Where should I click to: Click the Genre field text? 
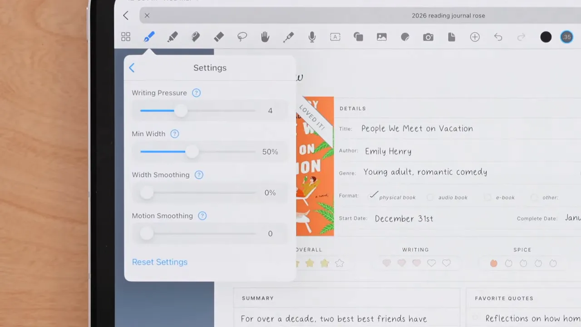tap(425, 172)
